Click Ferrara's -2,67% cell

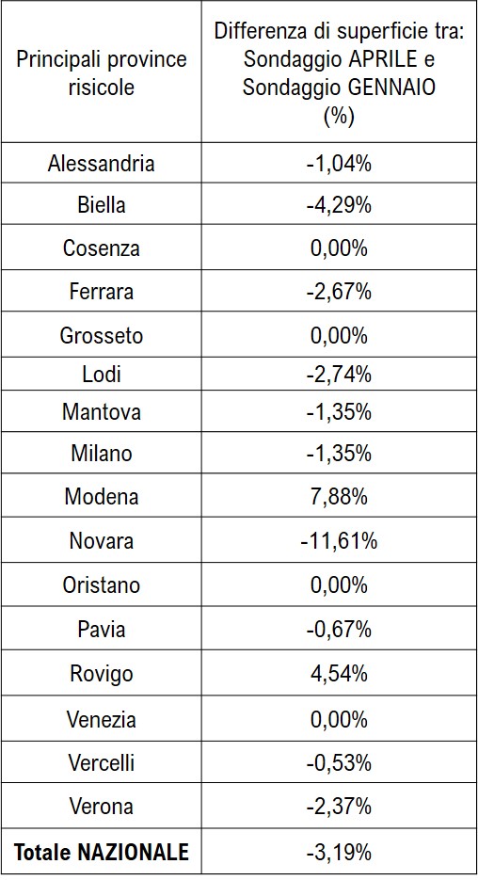339,292
